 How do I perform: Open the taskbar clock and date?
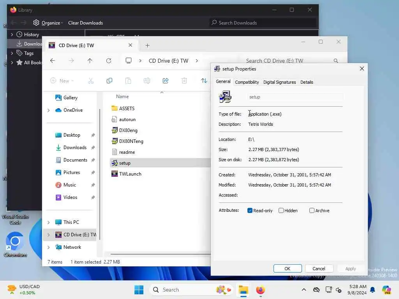pyautogui.click(x=358, y=290)
